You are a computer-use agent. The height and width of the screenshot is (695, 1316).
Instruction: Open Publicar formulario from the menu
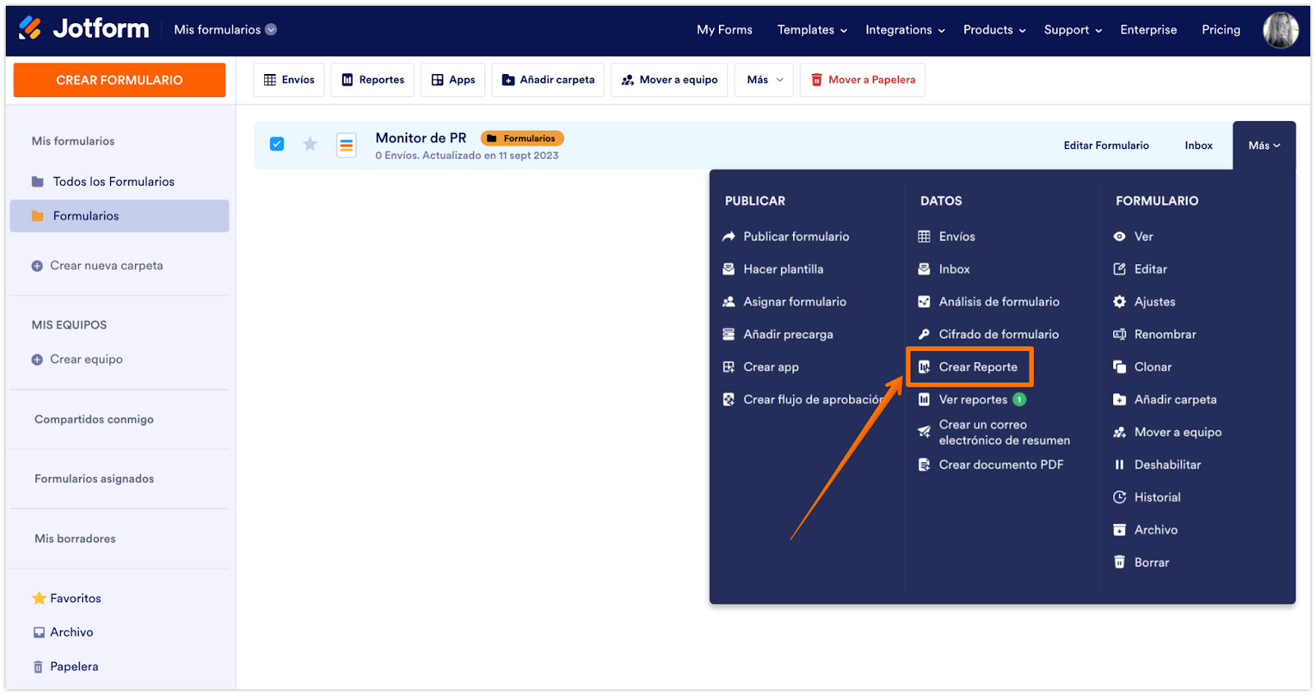click(785, 237)
